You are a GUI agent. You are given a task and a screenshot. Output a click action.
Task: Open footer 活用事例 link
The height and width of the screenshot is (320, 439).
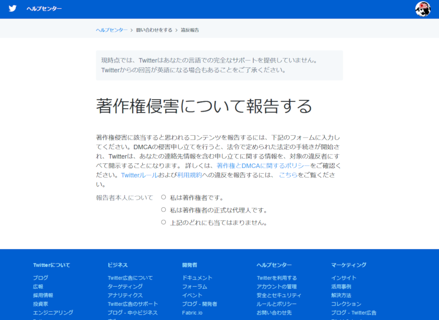click(341, 287)
